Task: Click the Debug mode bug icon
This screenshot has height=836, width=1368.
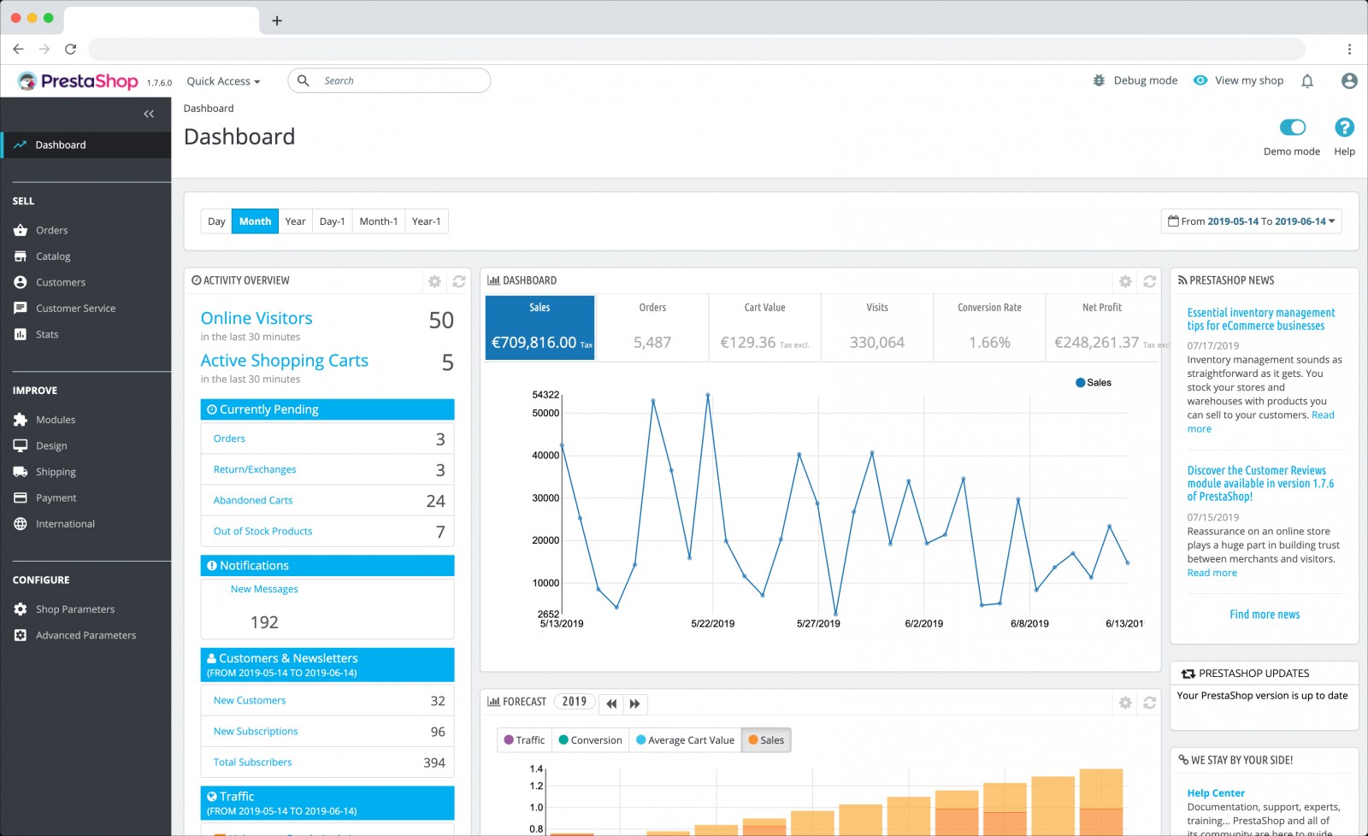Action: click(x=1099, y=80)
